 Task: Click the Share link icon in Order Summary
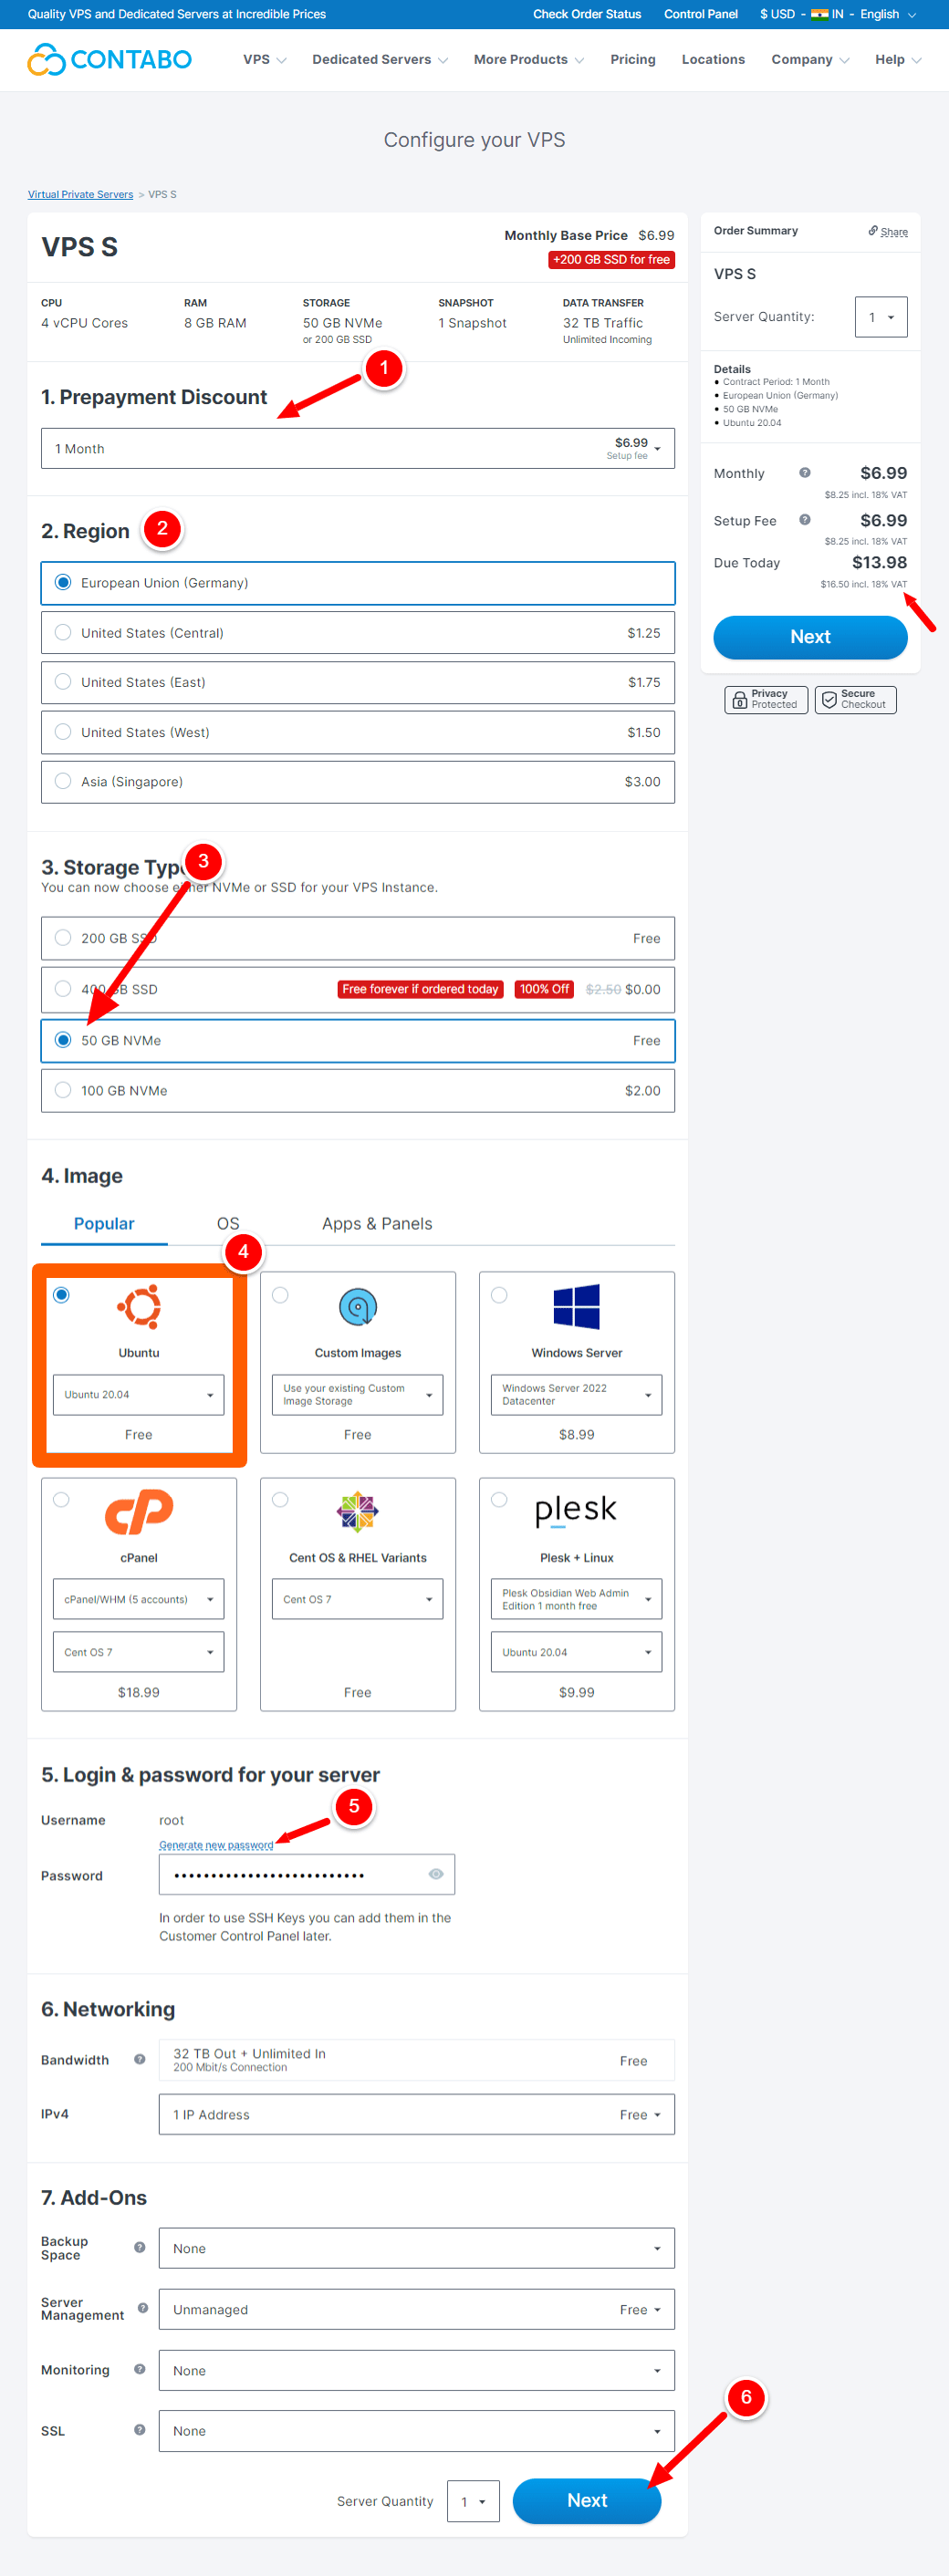point(873,231)
